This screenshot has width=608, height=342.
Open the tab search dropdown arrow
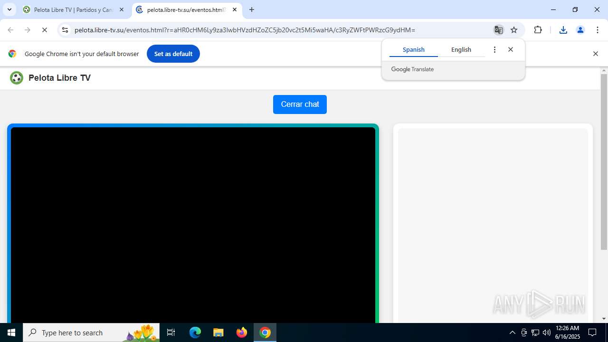[x=9, y=9]
